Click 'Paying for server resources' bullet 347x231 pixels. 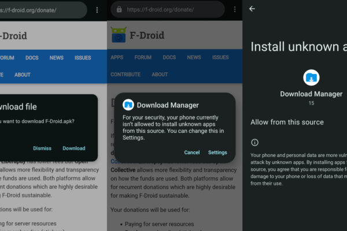pyautogui.click(x=160, y=224)
